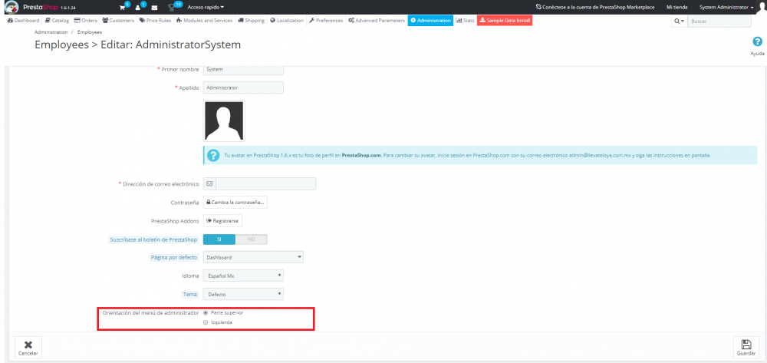The image size is (767, 363).
Task: Click the Cancelar button
Action: click(x=28, y=347)
